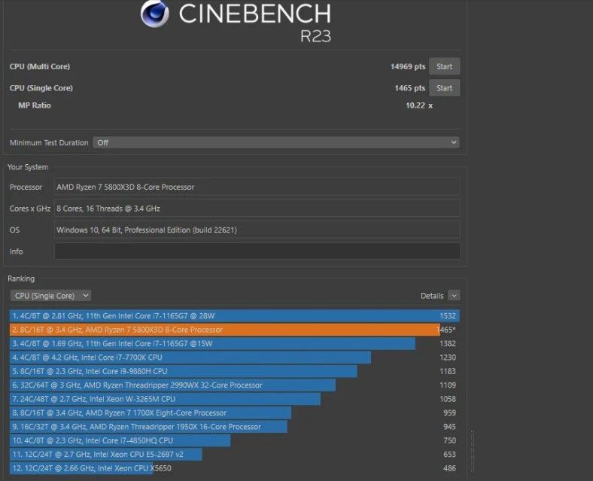The width and height of the screenshot is (593, 481).
Task: Click the CPU (Multi Core) label
Action: [40, 66]
